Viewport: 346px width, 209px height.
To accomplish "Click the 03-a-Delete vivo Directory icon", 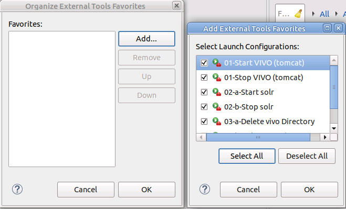I will click(x=217, y=122).
